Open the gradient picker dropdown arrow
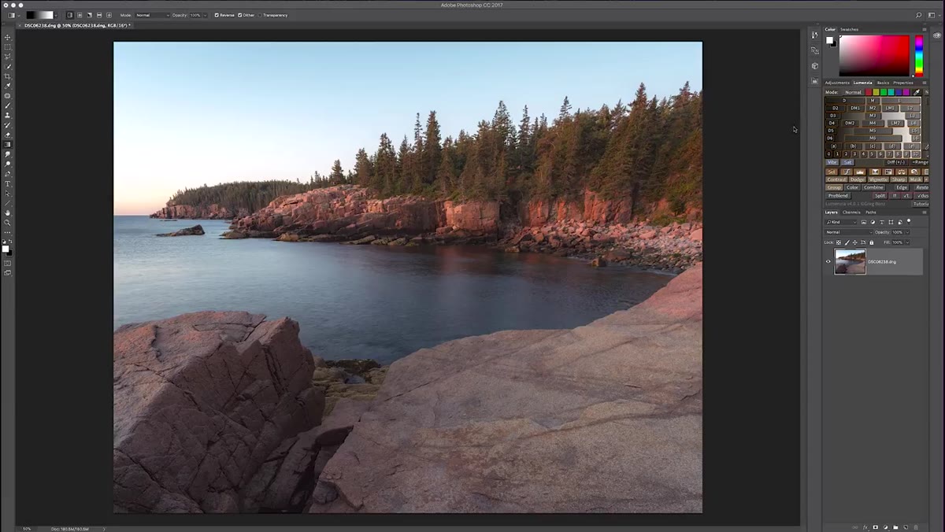 coord(57,15)
